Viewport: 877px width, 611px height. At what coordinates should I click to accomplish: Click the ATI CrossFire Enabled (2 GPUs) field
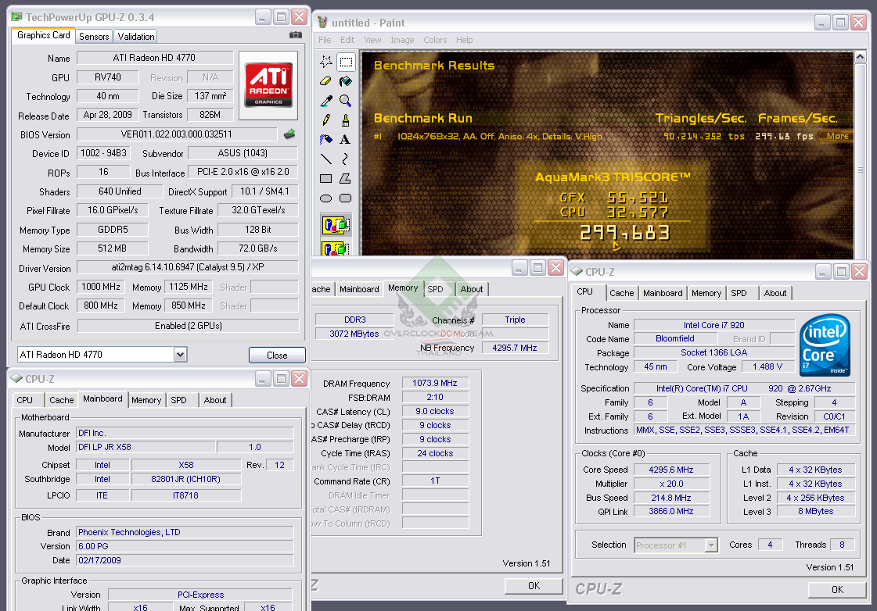pyautogui.click(x=188, y=326)
